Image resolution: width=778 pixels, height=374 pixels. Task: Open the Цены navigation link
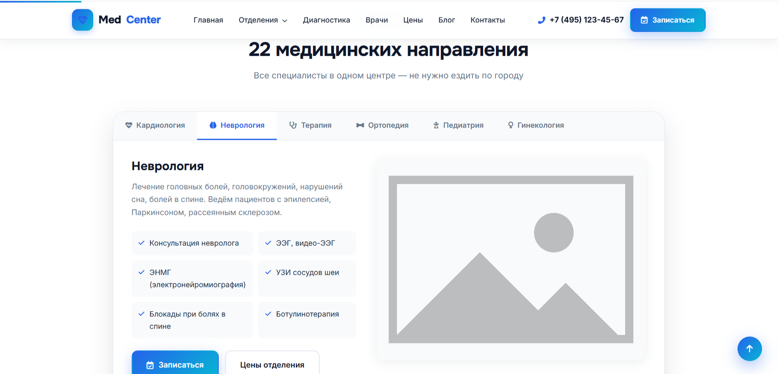413,20
